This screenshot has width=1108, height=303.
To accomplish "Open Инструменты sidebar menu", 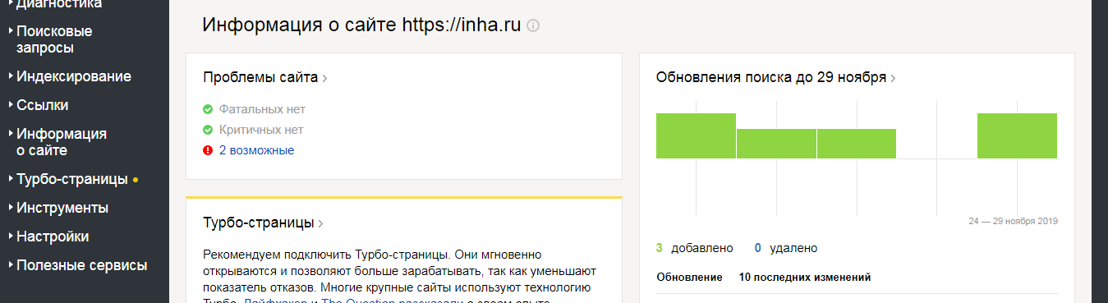I will [58, 208].
